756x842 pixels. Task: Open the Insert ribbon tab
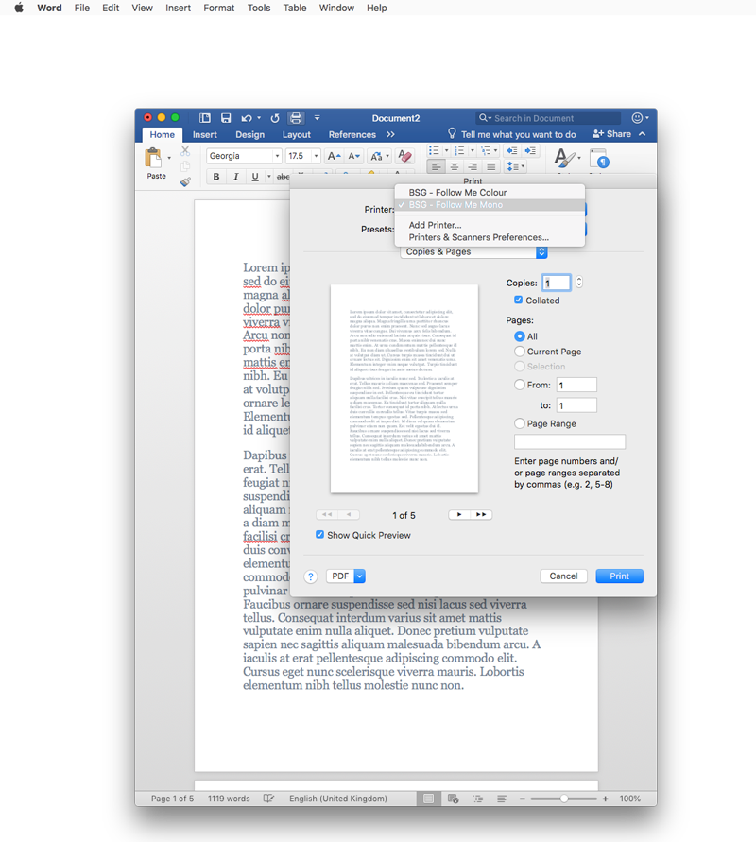[204, 135]
